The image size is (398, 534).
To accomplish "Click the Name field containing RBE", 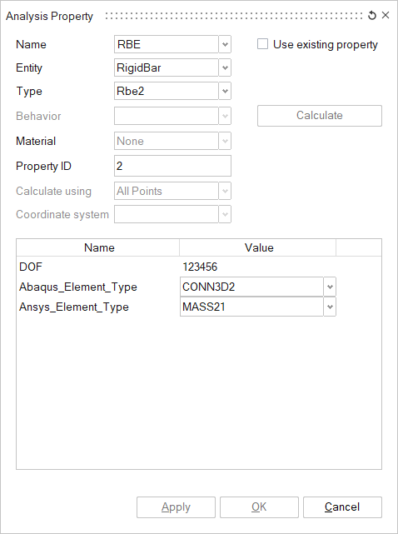I will click(x=167, y=44).
